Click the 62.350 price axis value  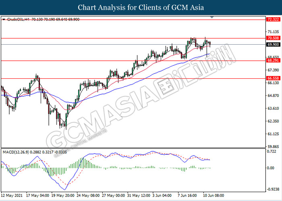click(273, 121)
